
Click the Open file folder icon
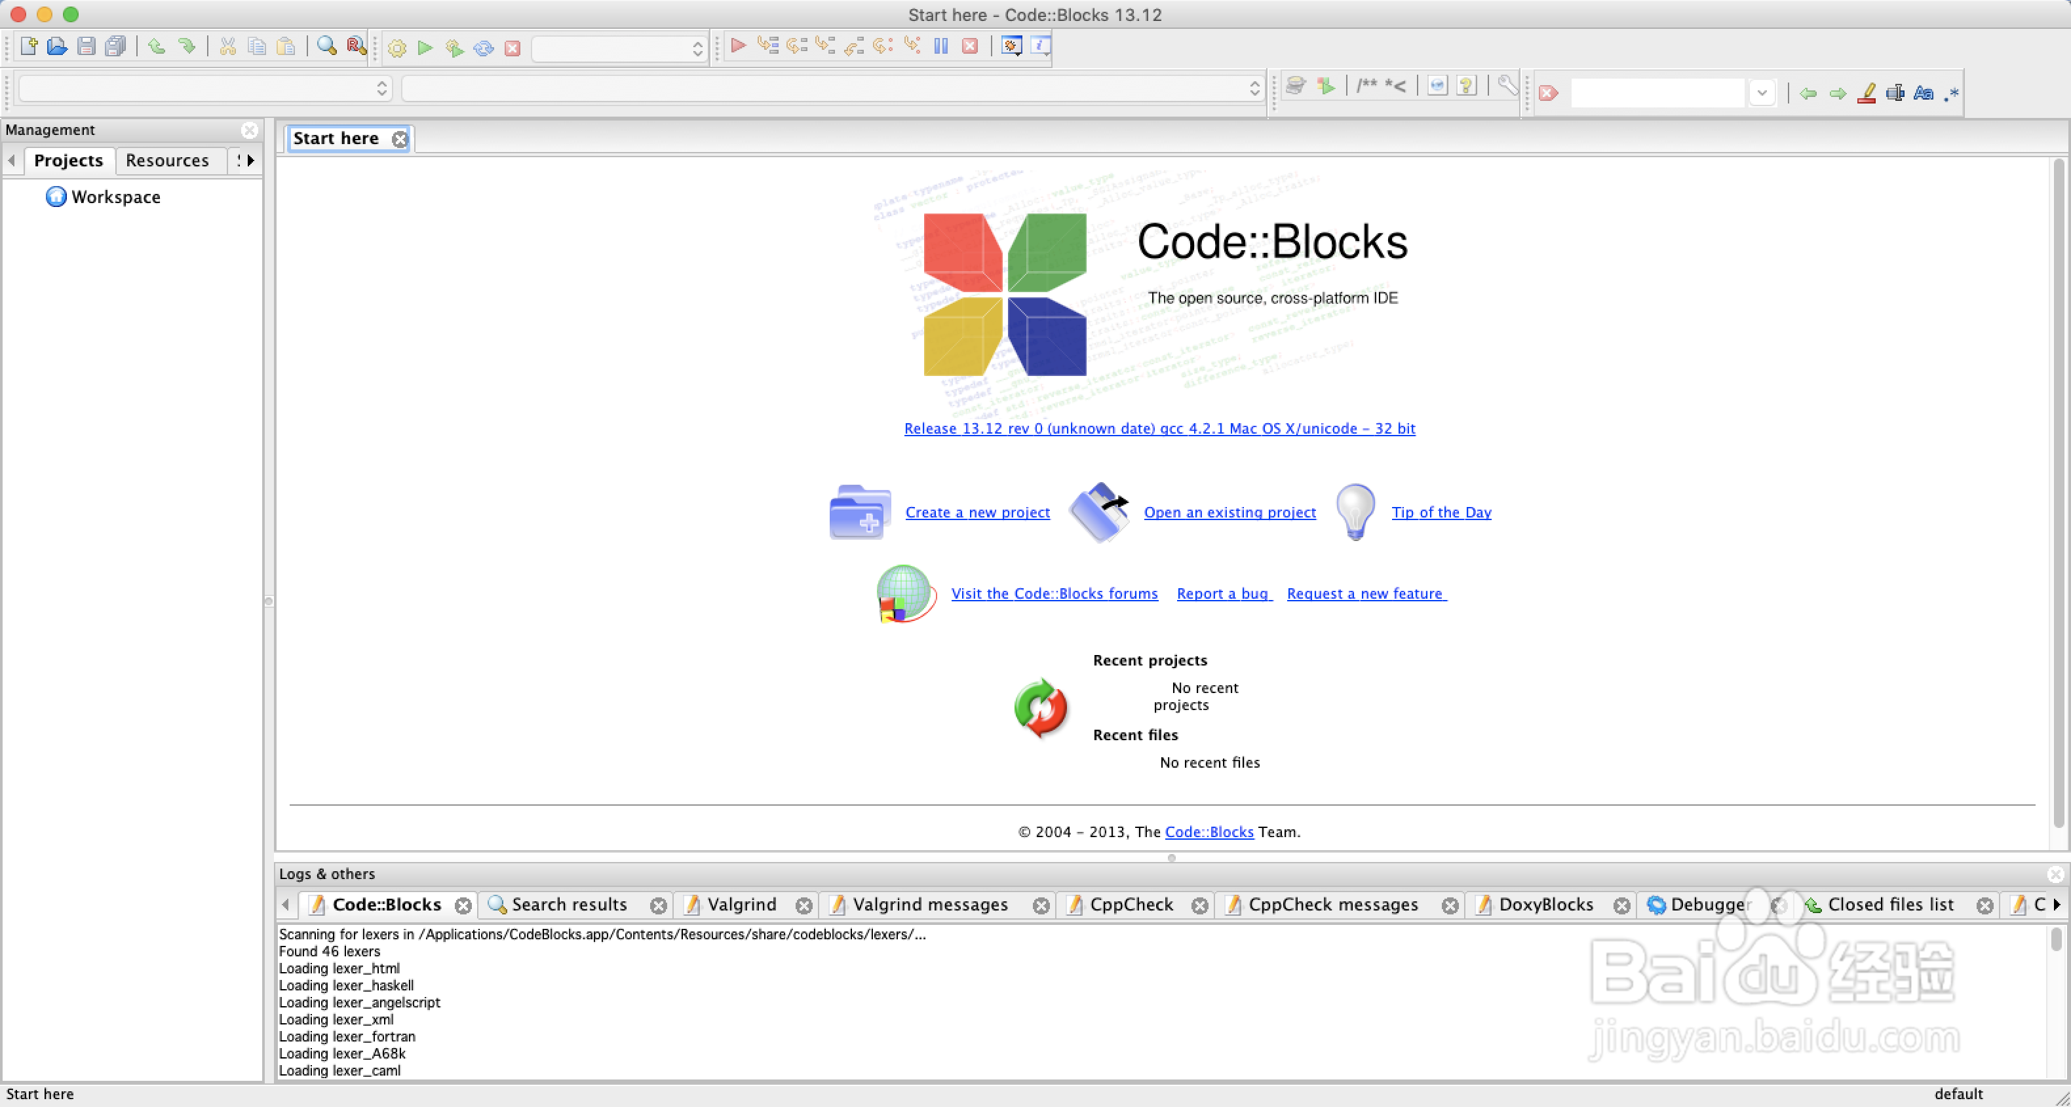tap(57, 47)
